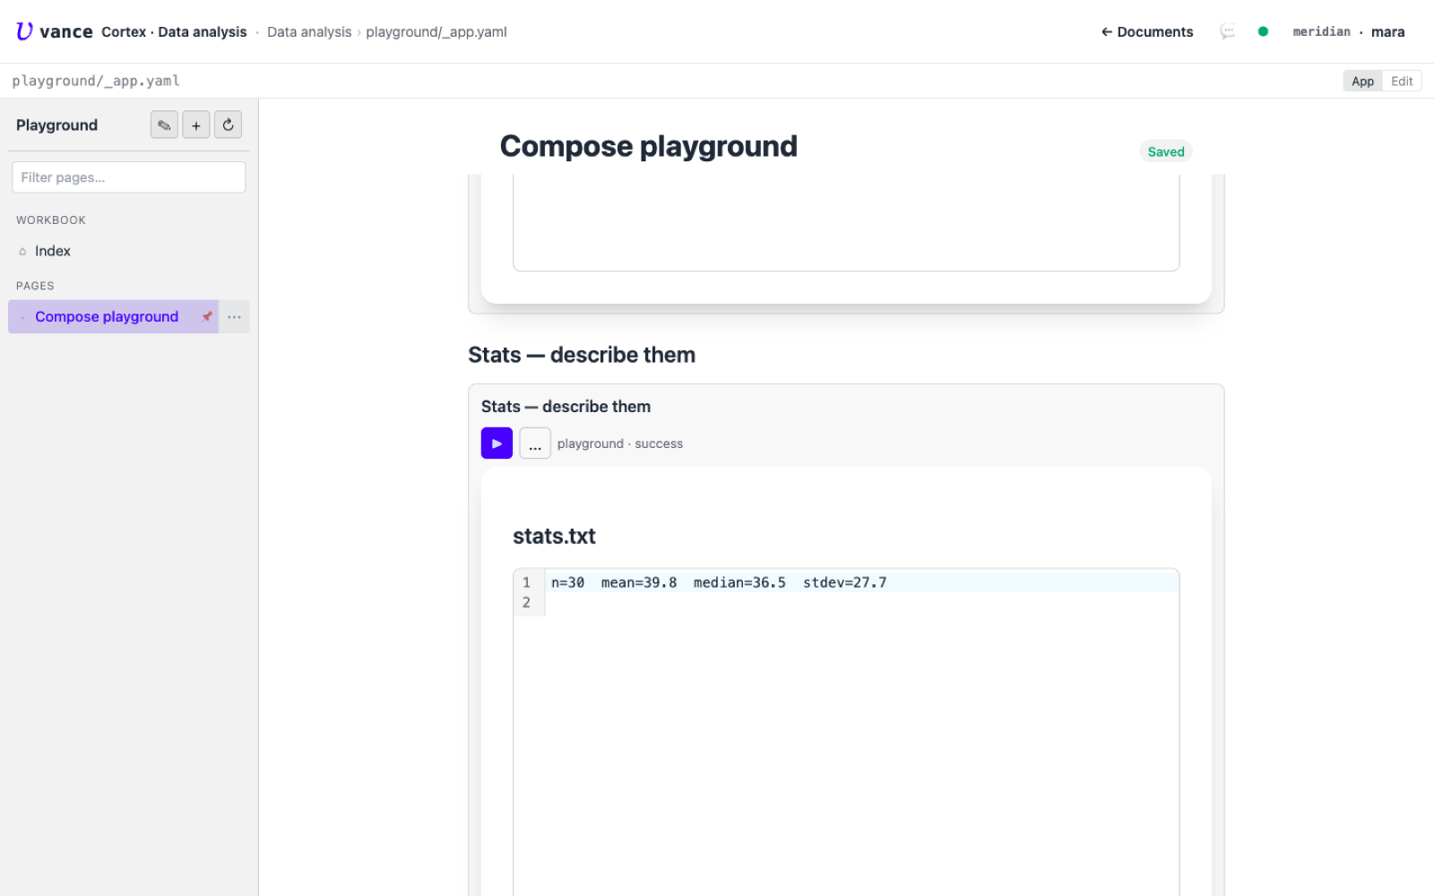This screenshot has width=1434, height=896.
Task: Click the WORKBOOK section label
Action: coord(51,220)
